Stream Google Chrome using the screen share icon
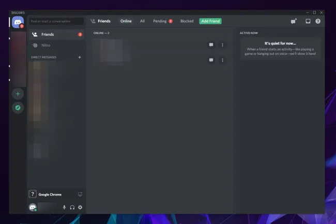This screenshot has height=224, width=336. (x=80, y=195)
